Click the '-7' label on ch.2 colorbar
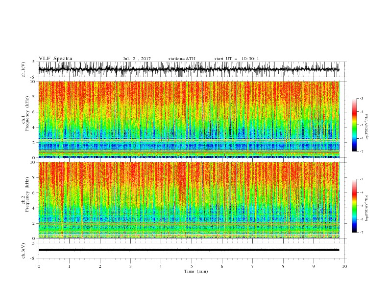 pyautogui.click(x=361, y=233)
